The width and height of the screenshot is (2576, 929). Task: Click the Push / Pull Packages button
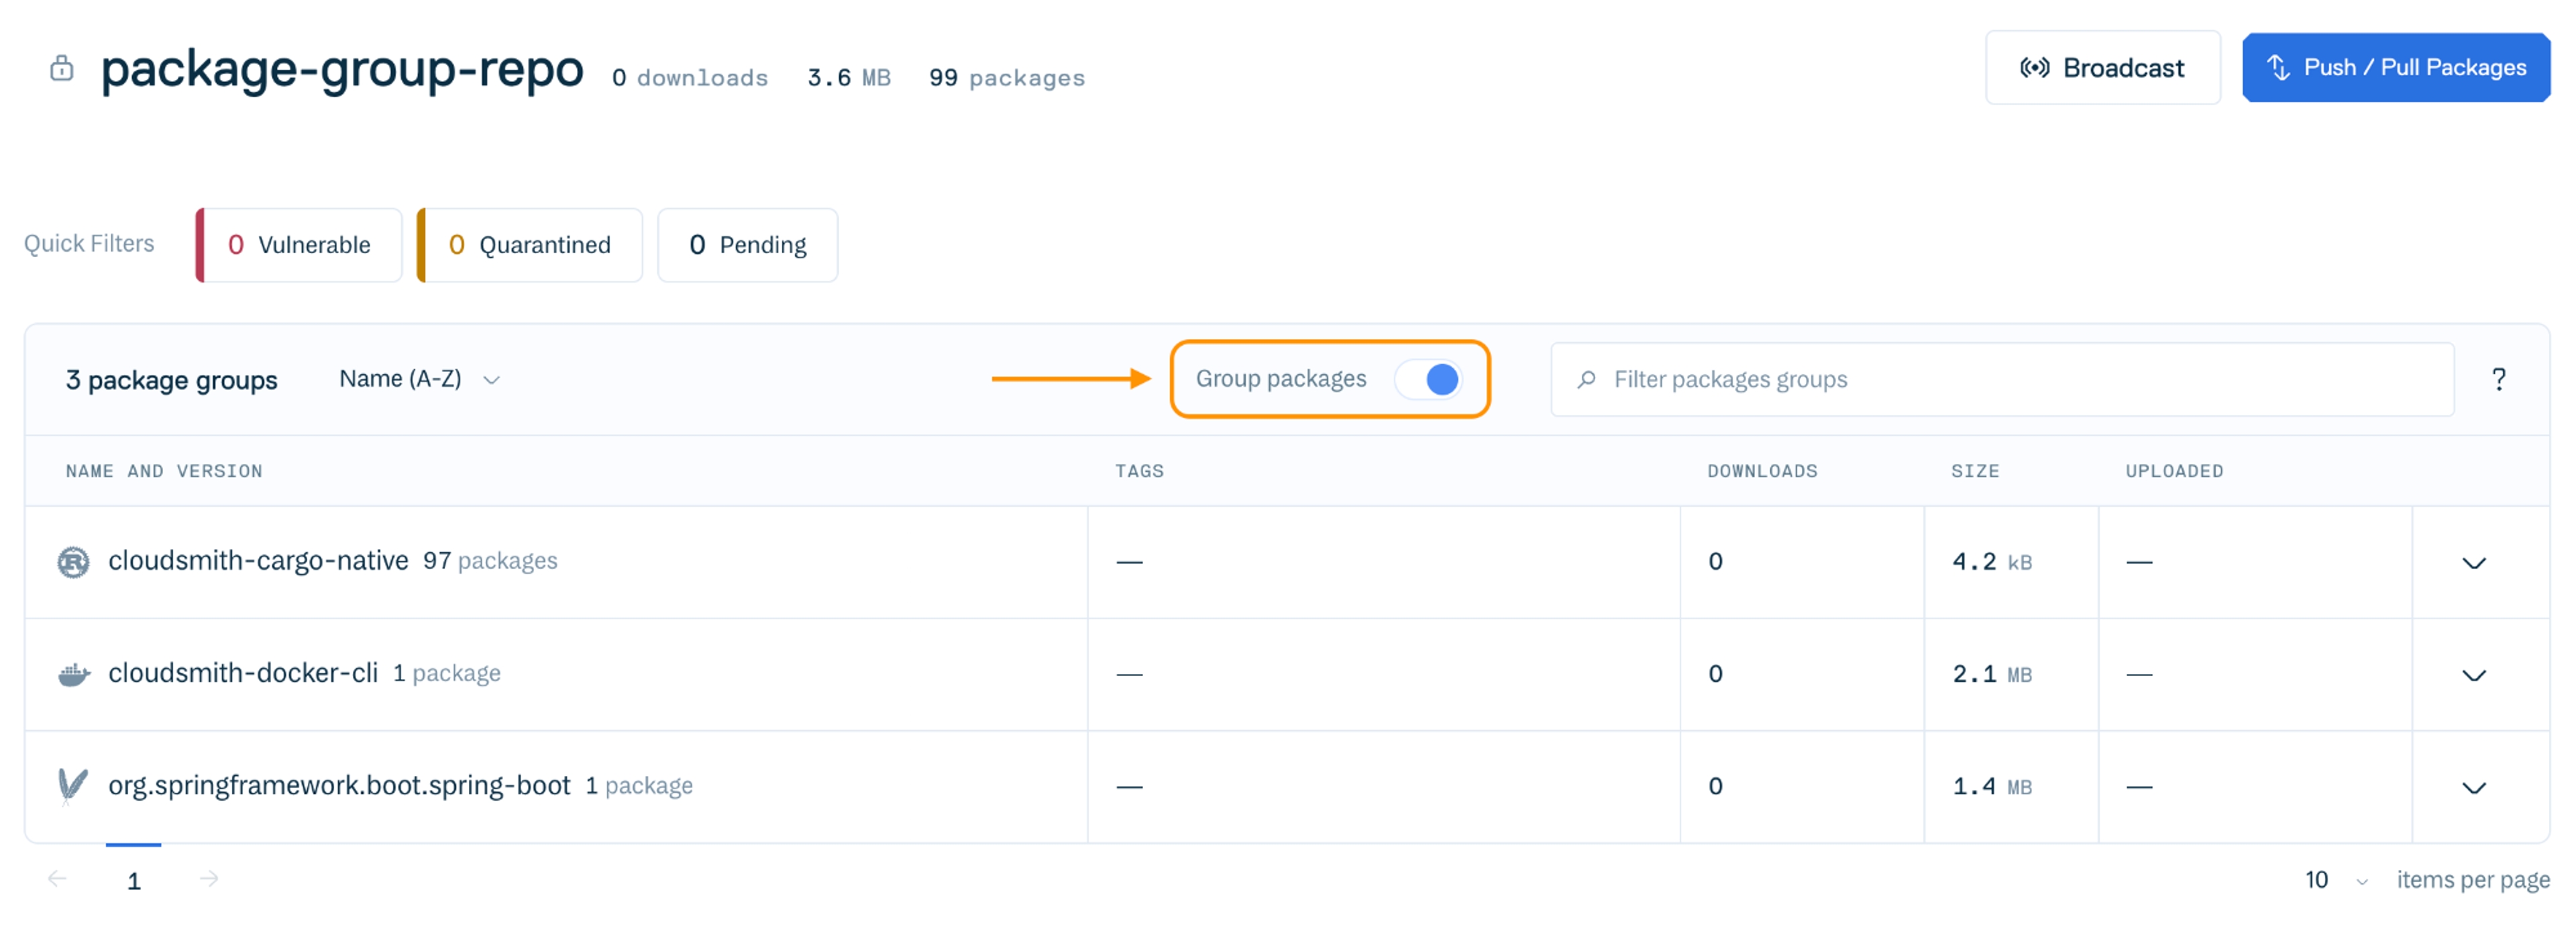pos(2395,68)
